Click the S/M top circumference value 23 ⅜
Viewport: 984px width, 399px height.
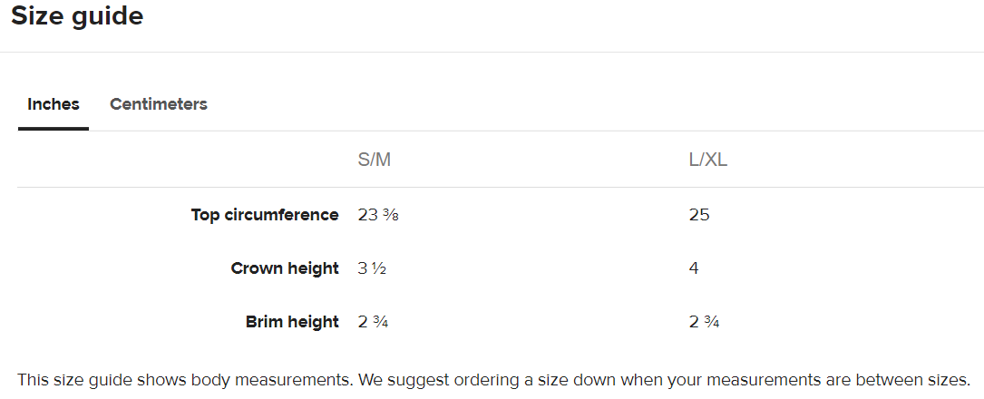380,215
